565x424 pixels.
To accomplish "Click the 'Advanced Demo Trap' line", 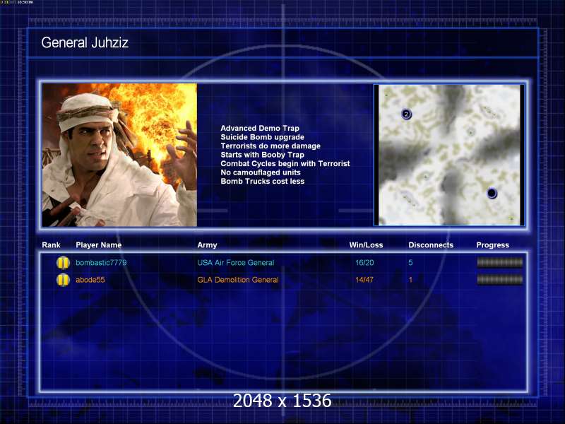I will (x=260, y=128).
